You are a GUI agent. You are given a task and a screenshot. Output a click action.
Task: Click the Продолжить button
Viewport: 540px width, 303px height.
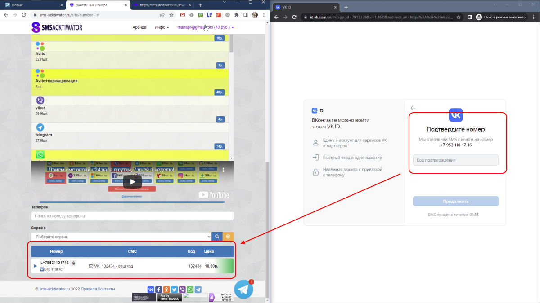click(456, 201)
